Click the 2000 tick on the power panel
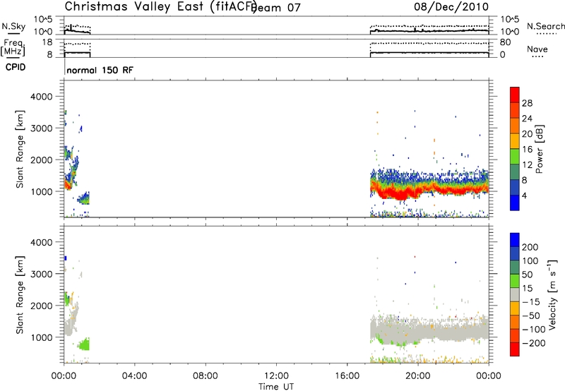565x391 pixels. click(x=41, y=160)
